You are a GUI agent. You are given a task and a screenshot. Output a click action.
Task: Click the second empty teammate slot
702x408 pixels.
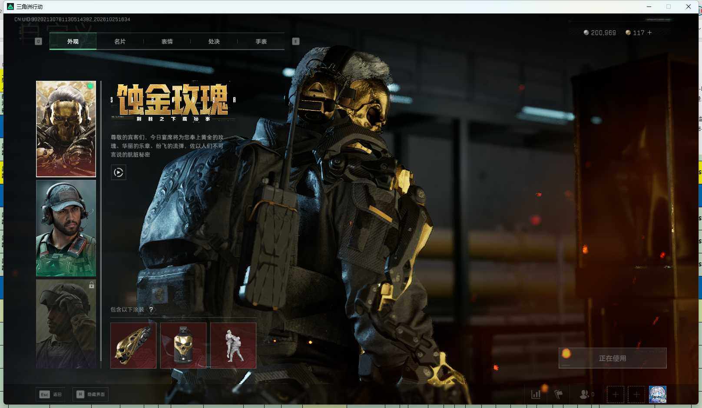coord(636,395)
